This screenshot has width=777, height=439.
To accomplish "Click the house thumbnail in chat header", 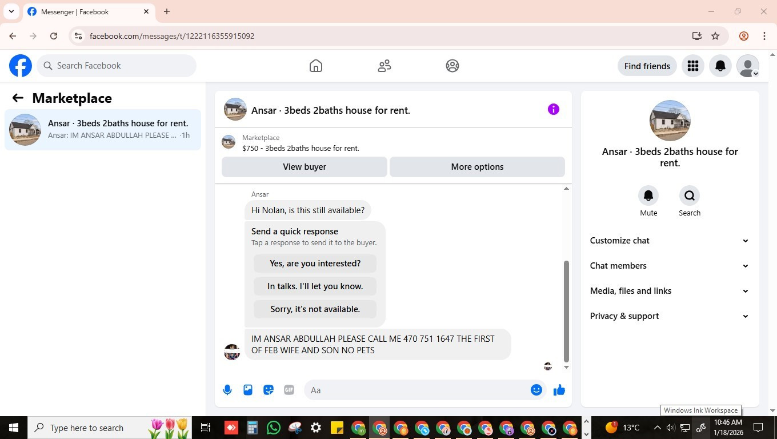I will 235,109.
